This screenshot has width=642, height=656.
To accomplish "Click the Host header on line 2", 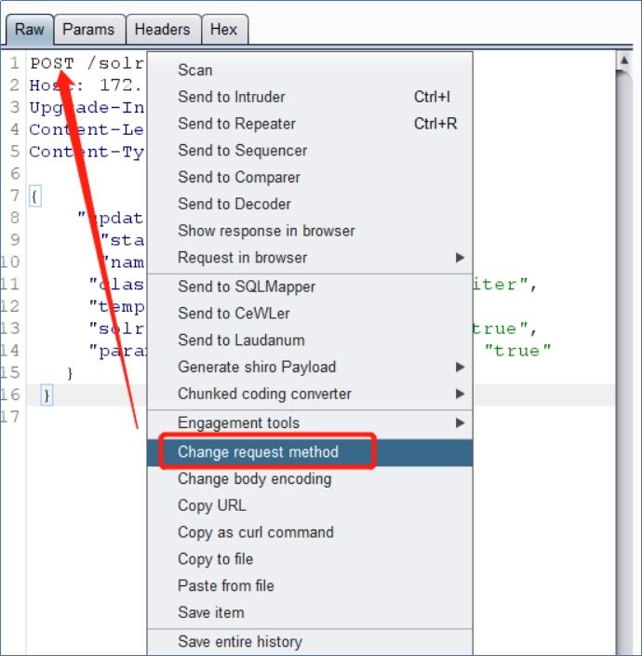I will pos(57,86).
